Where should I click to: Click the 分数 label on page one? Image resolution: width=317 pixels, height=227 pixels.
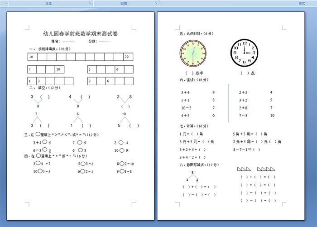point(93,41)
